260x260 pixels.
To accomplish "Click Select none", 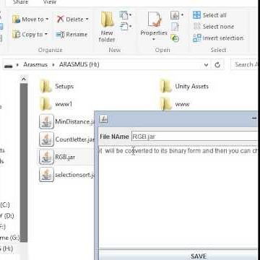I will (x=214, y=27).
